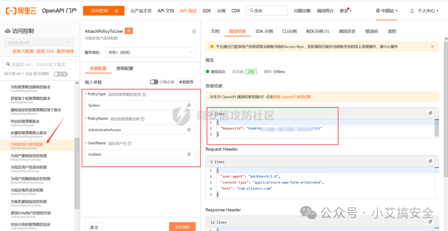The height and width of the screenshot is (231, 448).
Task: Toggle the 只看必填 switch
Action: pos(154,82)
